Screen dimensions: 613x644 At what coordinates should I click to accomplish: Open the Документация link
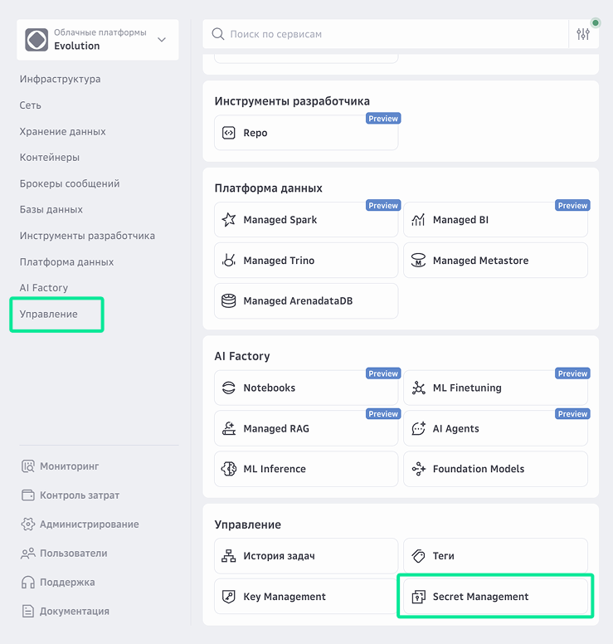tap(74, 612)
